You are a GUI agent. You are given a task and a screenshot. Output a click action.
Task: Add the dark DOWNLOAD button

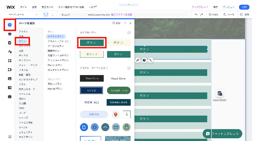[x=119, y=102]
